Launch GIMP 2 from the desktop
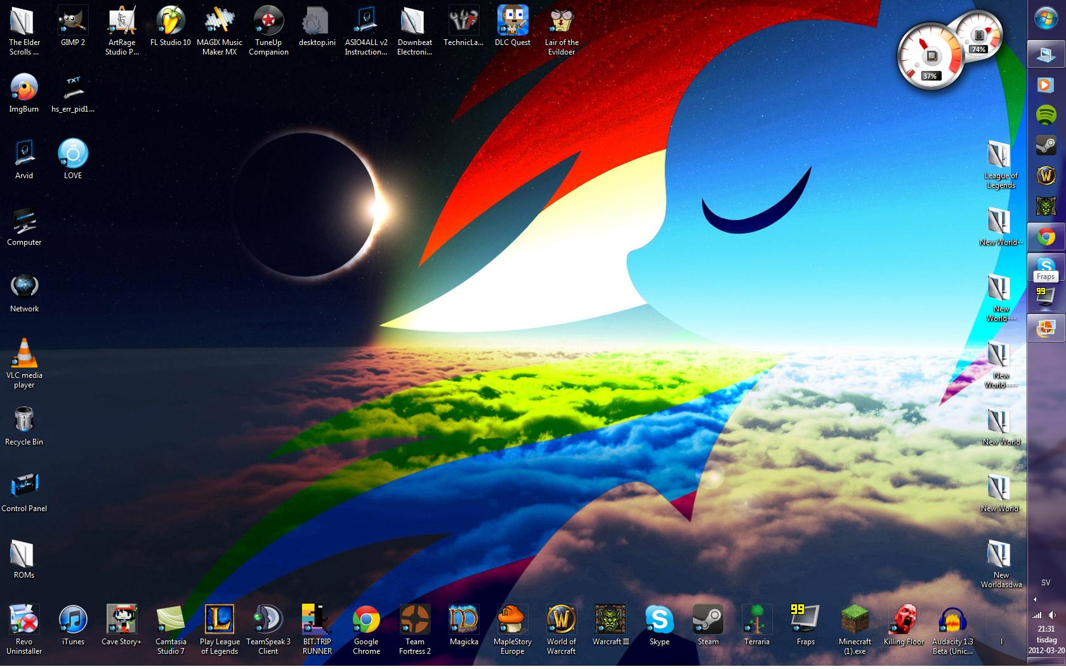Viewport: 1066px width, 669px height. pyautogui.click(x=73, y=26)
